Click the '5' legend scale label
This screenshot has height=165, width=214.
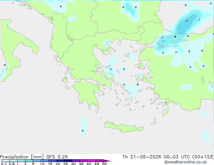pos(33,164)
